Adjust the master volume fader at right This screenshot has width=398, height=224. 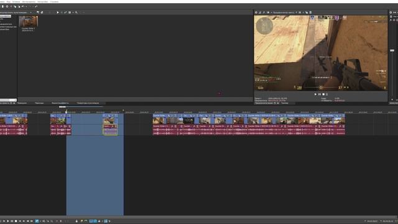pyautogui.click(x=392, y=50)
